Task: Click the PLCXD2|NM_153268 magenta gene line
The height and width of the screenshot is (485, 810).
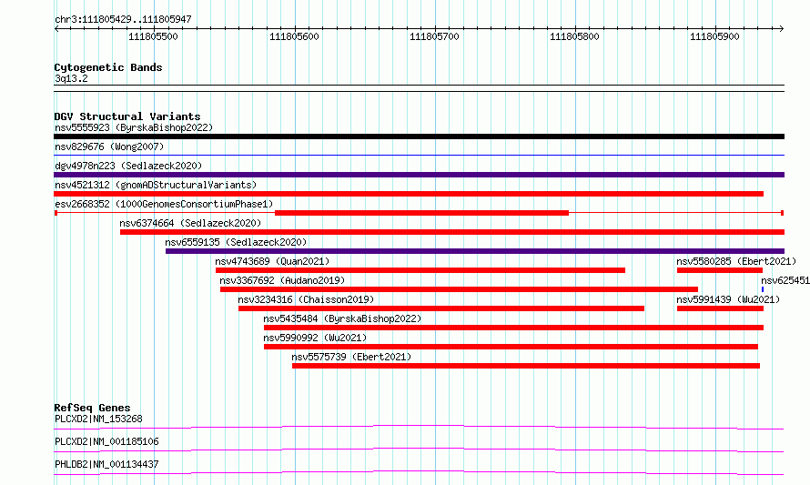Action: click(419, 427)
